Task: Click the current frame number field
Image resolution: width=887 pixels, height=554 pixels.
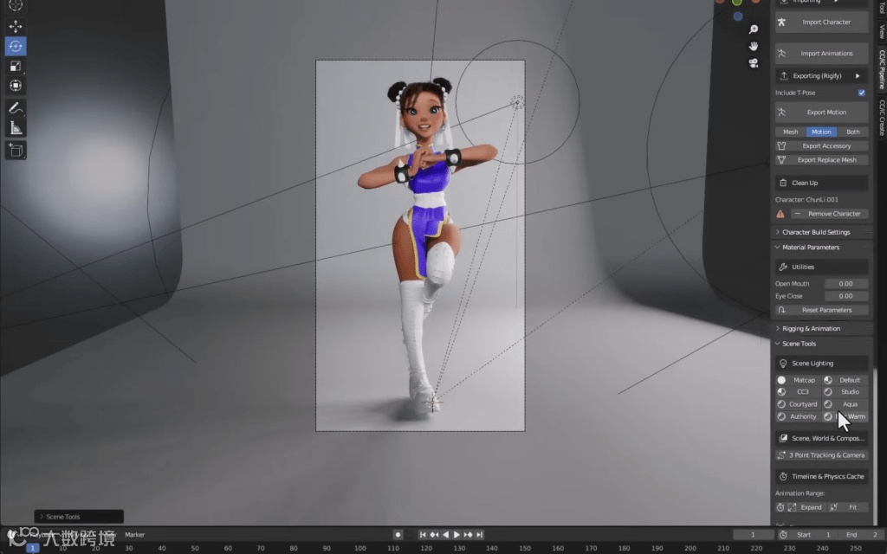Action: click(753, 535)
